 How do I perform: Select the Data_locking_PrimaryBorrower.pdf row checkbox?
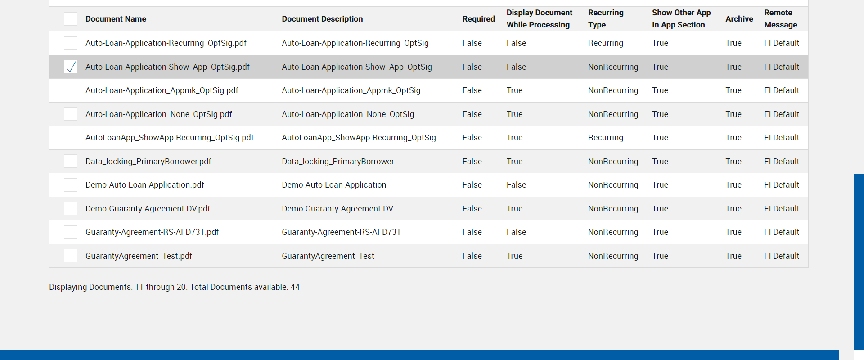(x=71, y=162)
